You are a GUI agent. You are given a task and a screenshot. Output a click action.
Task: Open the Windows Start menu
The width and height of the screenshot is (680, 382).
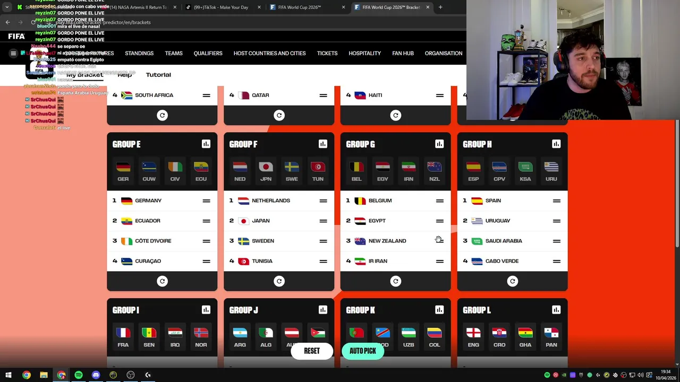tap(8, 375)
